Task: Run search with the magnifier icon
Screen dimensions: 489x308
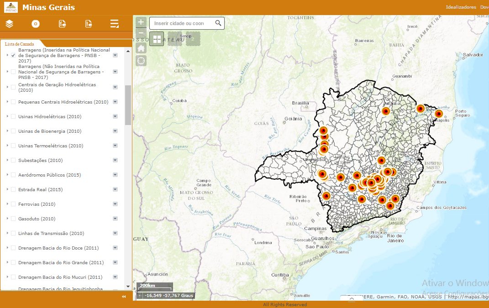Action: (218, 23)
